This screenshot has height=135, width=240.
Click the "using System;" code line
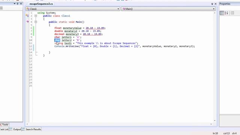pyautogui.click(x=46, y=13)
